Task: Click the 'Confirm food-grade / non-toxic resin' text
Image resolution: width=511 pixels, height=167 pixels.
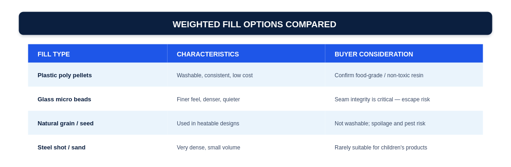Action: (x=379, y=75)
